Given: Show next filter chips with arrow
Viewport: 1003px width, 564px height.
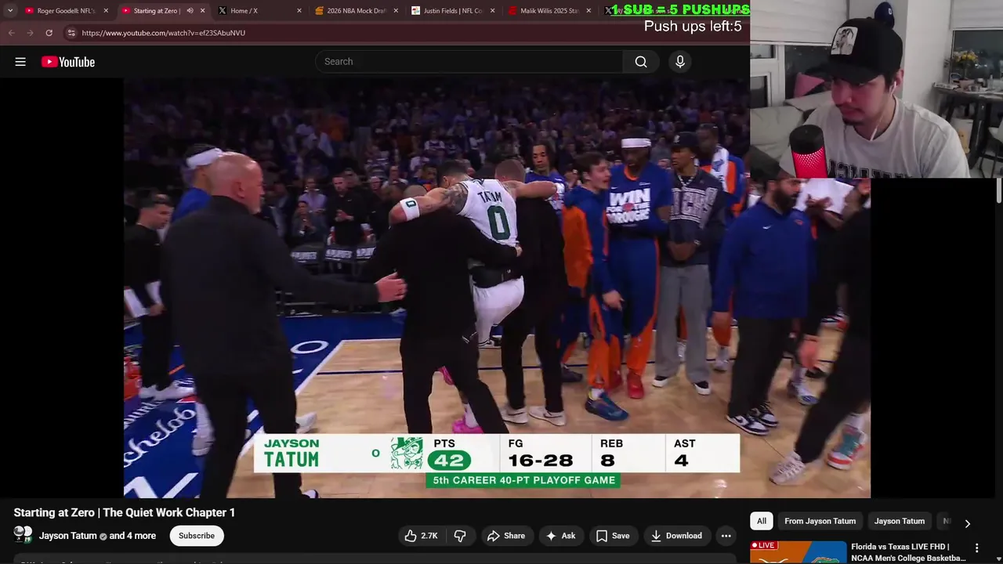Looking at the screenshot, I should pos(967,523).
